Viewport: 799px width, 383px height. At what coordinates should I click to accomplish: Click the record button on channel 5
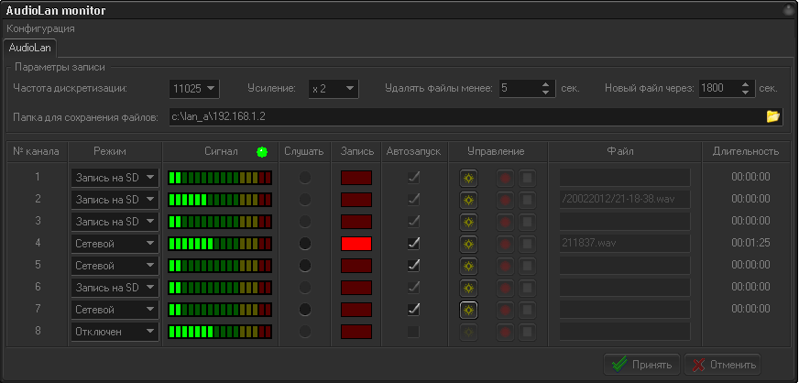pos(506,266)
